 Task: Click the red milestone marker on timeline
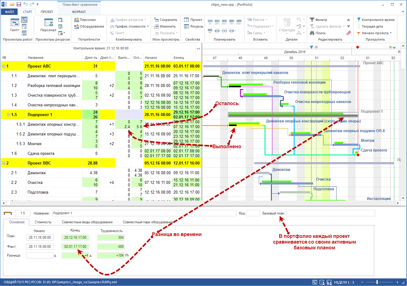pyautogui.click(x=357, y=47)
